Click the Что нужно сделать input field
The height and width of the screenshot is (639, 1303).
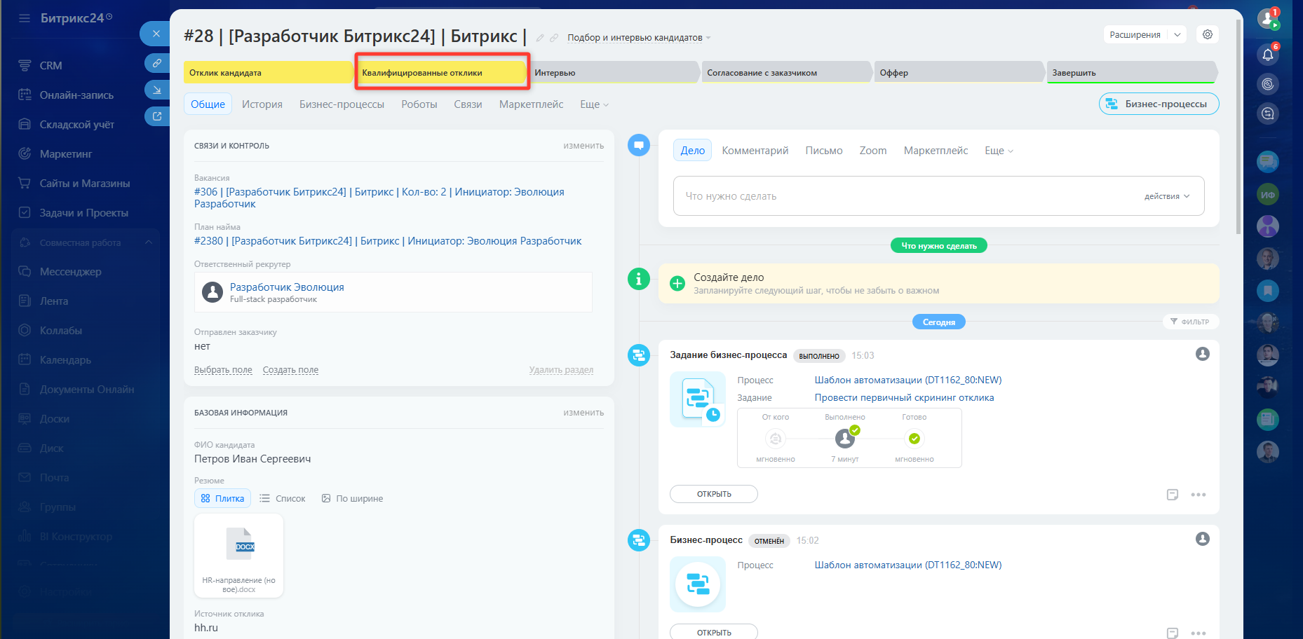(x=938, y=196)
